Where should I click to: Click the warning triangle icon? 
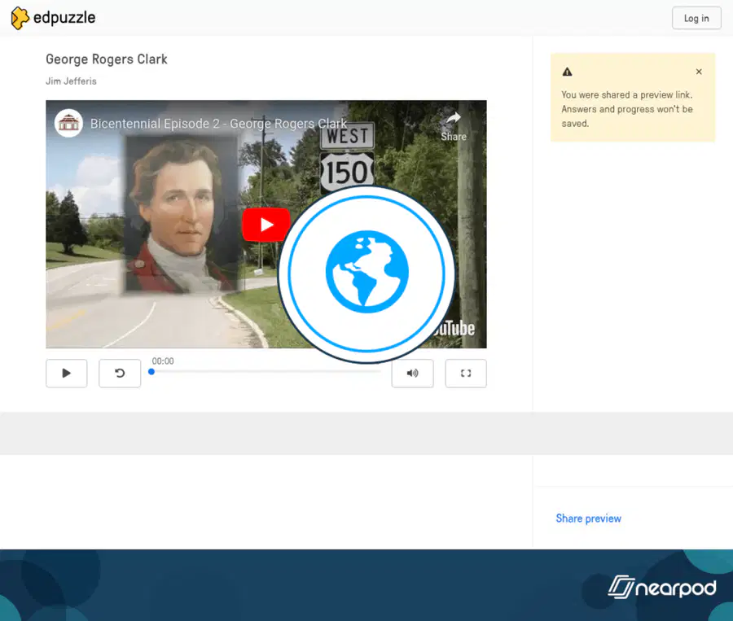[567, 72]
